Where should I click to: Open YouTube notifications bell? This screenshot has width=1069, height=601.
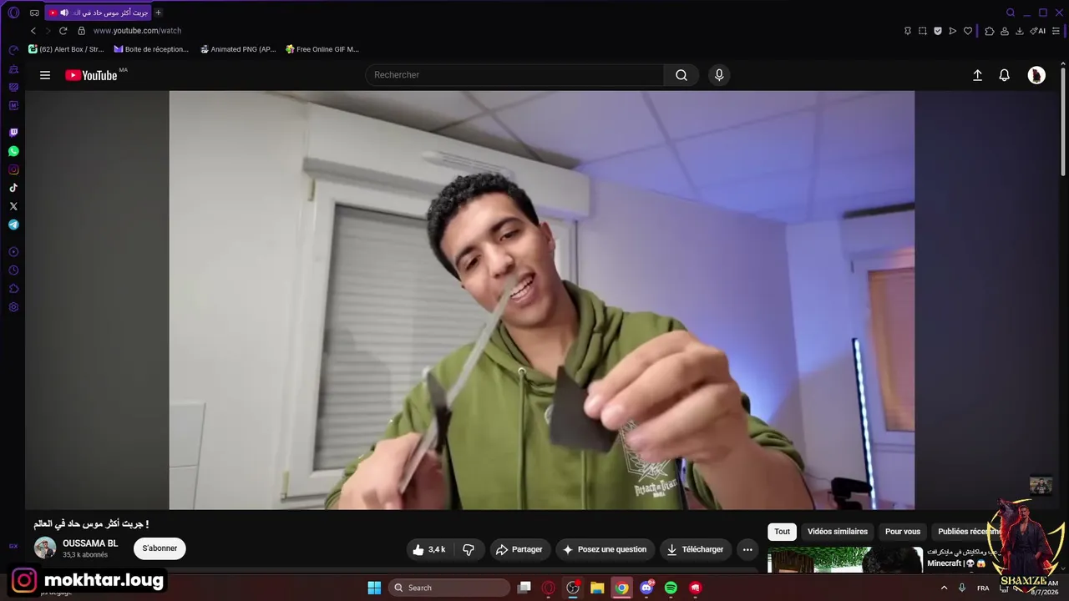click(1004, 75)
